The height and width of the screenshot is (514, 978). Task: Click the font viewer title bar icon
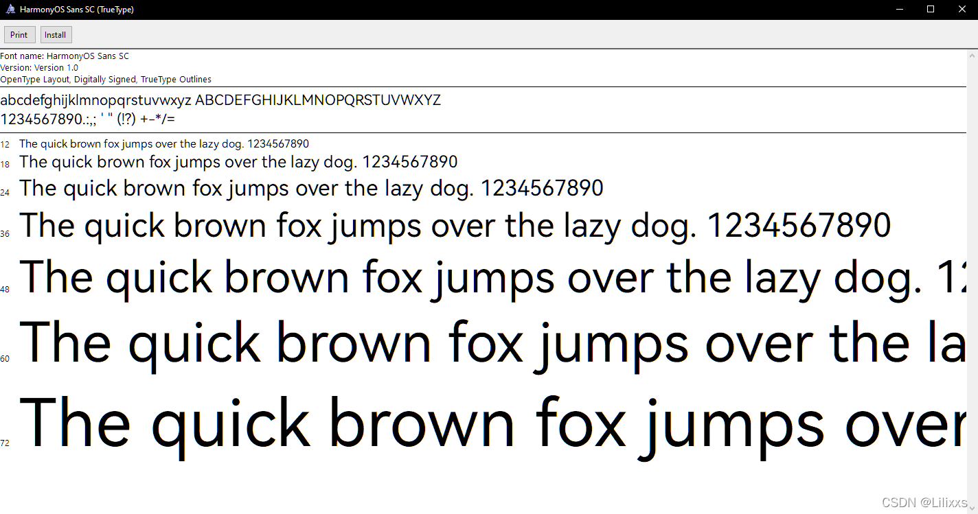click(10, 10)
